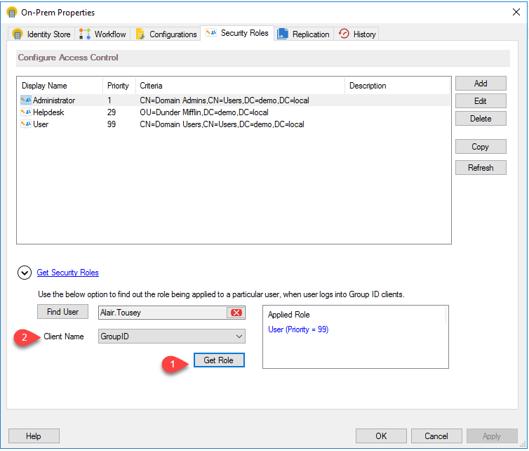
Task: Click the Helpdesk role icon
Action: pos(26,112)
